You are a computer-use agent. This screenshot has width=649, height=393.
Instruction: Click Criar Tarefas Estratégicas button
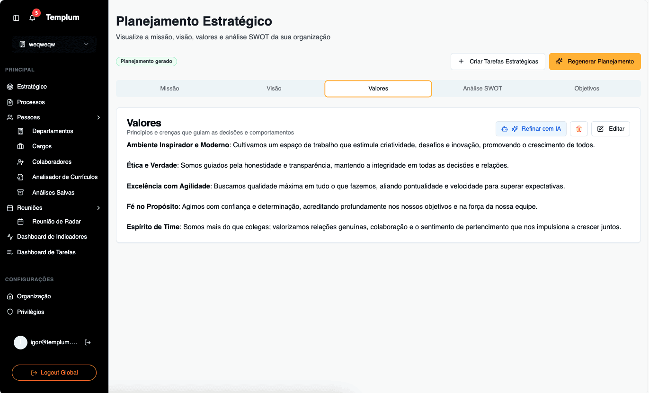click(x=498, y=62)
